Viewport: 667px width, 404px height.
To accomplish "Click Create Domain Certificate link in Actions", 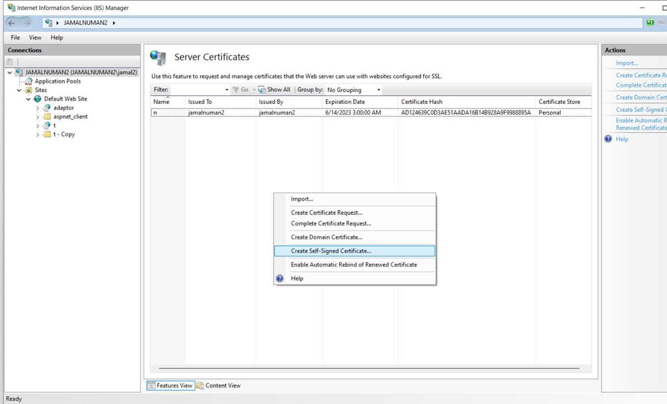I will (x=641, y=97).
